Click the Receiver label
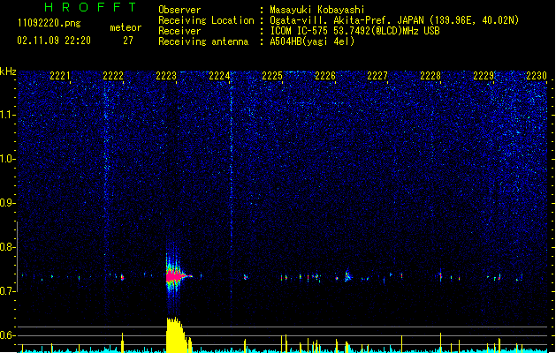The width and height of the screenshot is (556, 353). 179,31
